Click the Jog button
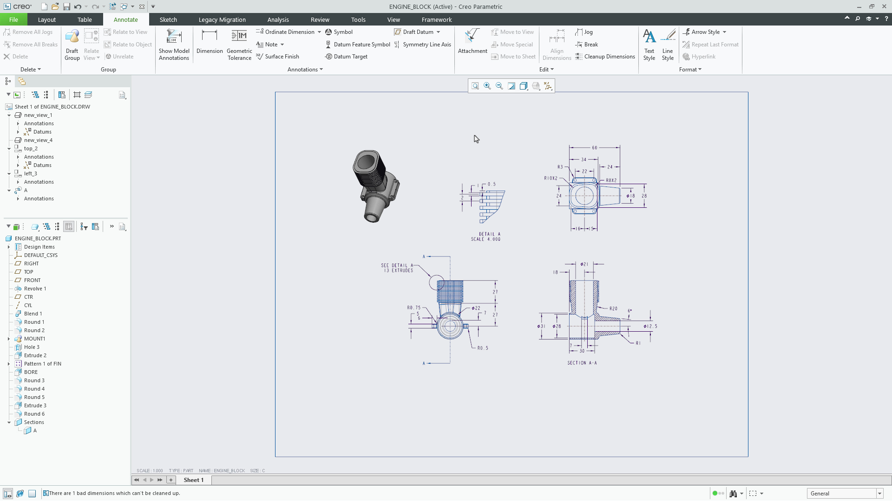Image resolution: width=892 pixels, height=501 pixels. (584, 32)
